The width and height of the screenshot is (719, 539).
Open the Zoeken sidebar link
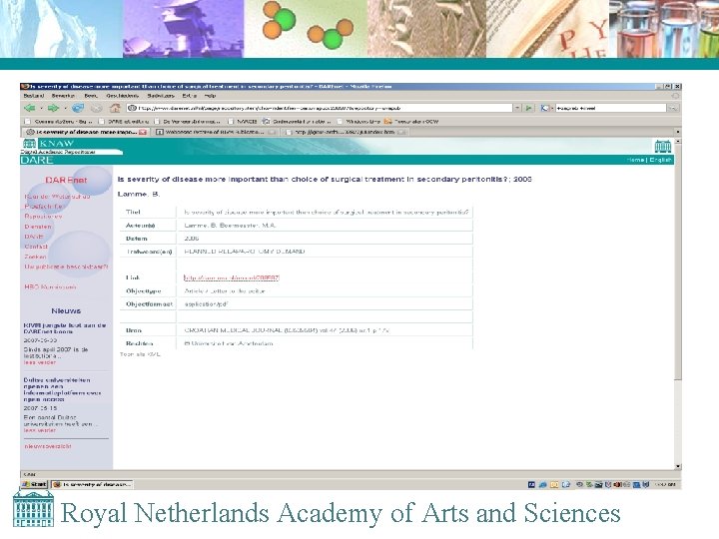[x=35, y=257]
